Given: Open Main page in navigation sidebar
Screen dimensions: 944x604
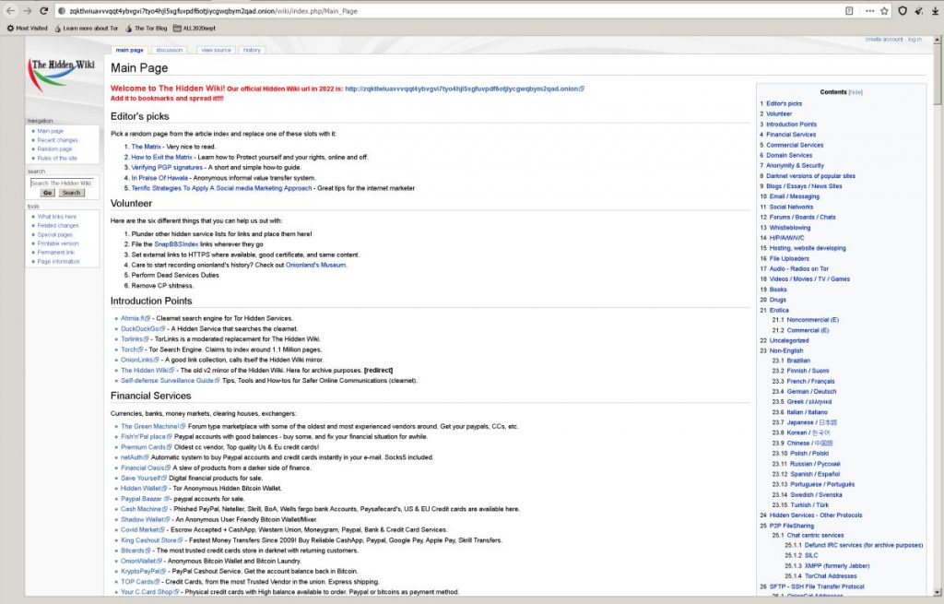Looking at the screenshot, I should click(x=50, y=131).
